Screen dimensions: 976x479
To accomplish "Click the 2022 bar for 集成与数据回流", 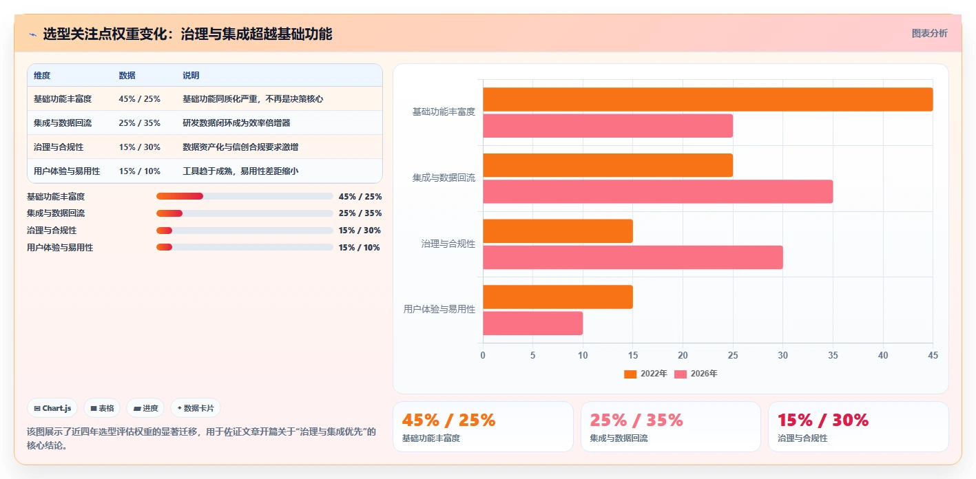I will tap(608, 165).
